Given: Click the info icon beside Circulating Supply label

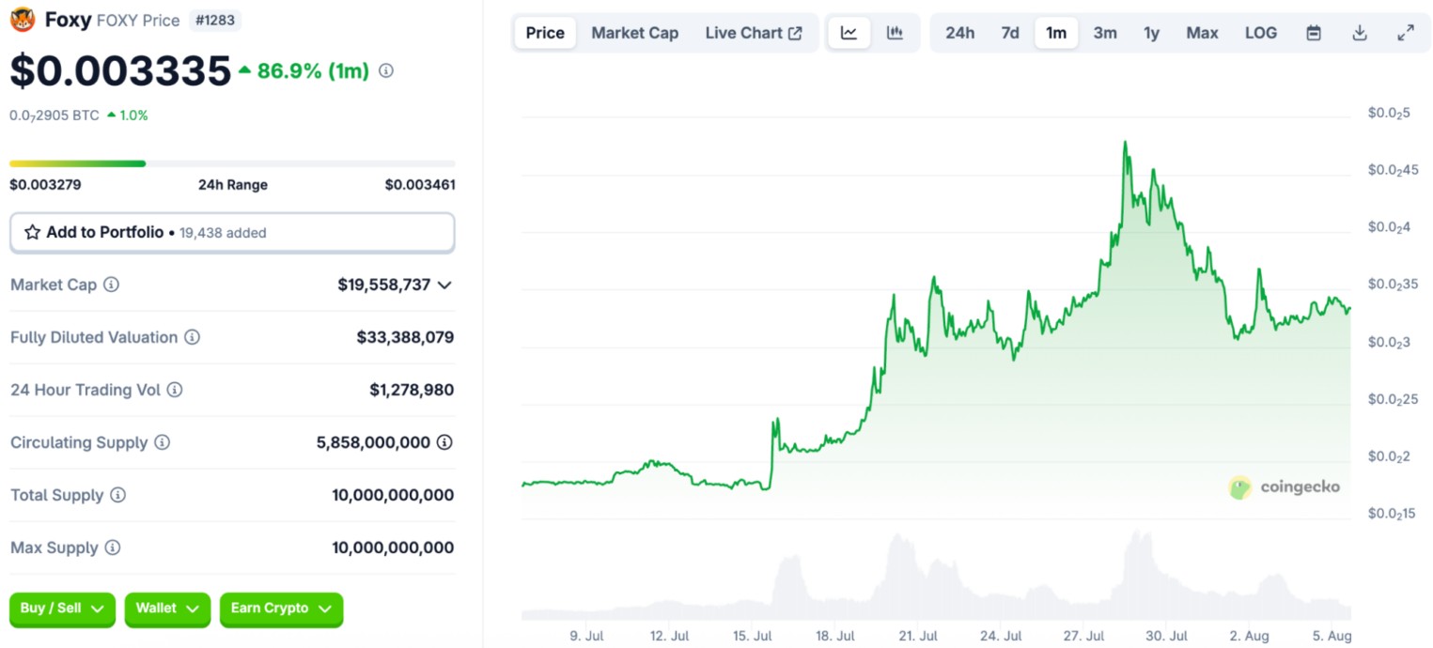Looking at the screenshot, I should click(162, 442).
